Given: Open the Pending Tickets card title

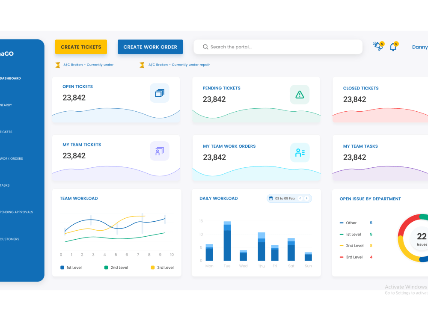Looking at the screenshot, I should (x=222, y=88).
